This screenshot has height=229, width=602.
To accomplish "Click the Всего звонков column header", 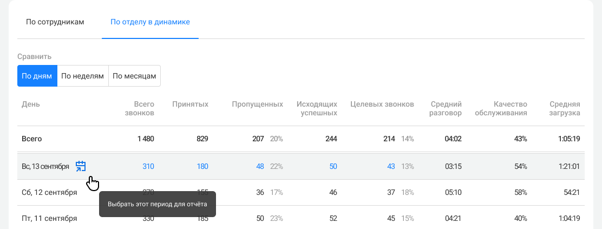I will (x=140, y=108).
